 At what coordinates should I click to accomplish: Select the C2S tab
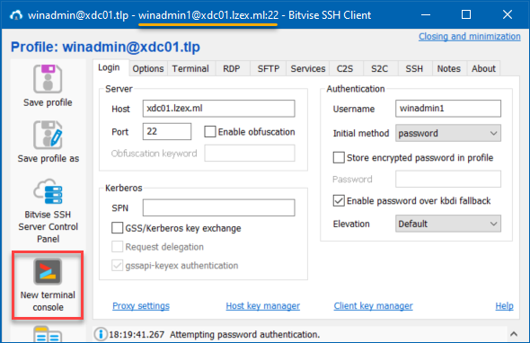[345, 68]
